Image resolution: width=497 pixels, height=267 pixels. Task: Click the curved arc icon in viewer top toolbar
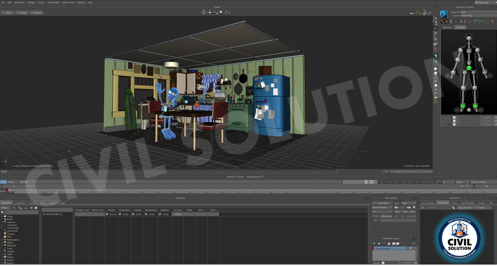[x=227, y=12]
